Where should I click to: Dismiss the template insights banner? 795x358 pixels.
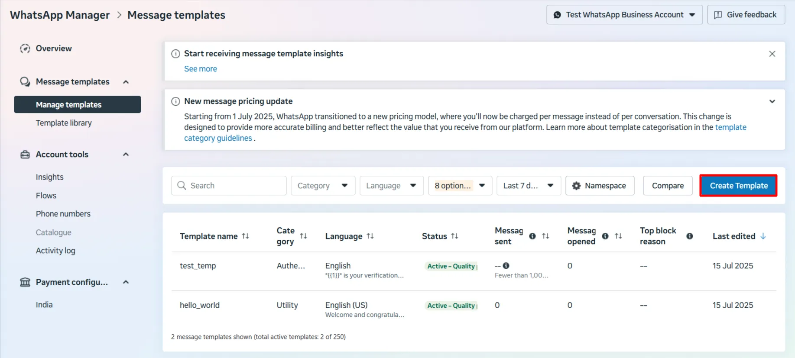772,54
